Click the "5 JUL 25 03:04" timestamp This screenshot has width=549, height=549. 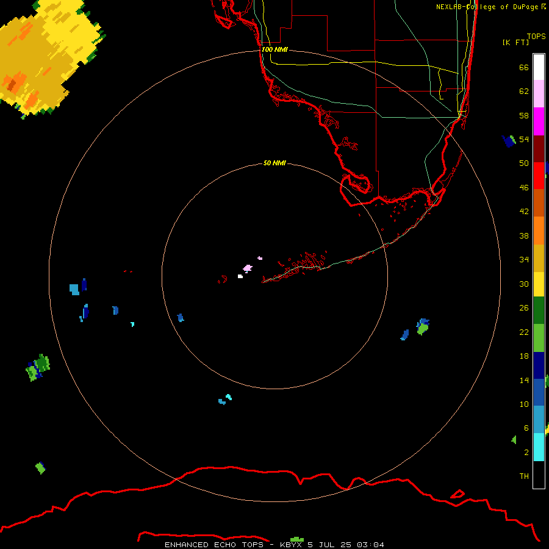pyautogui.click(x=346, y=545)
